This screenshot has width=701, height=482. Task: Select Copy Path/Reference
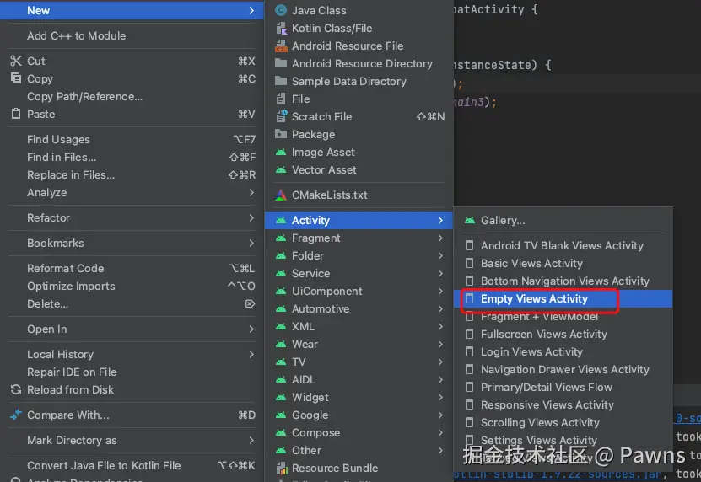pyautogui.click(x=132, y=97)
